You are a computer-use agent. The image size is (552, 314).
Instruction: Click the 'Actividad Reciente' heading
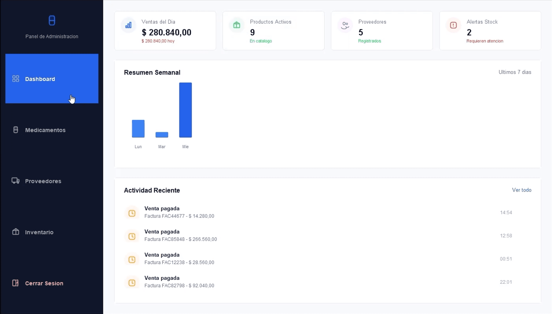pos(152,190)
